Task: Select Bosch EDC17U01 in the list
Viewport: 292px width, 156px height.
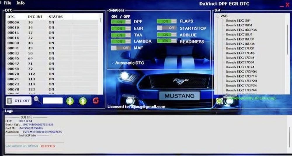Action: click(x=240, y=48)
